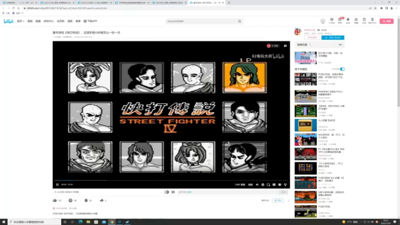
Task: Share the video with the arrow icon
Action: coord(101,200)
